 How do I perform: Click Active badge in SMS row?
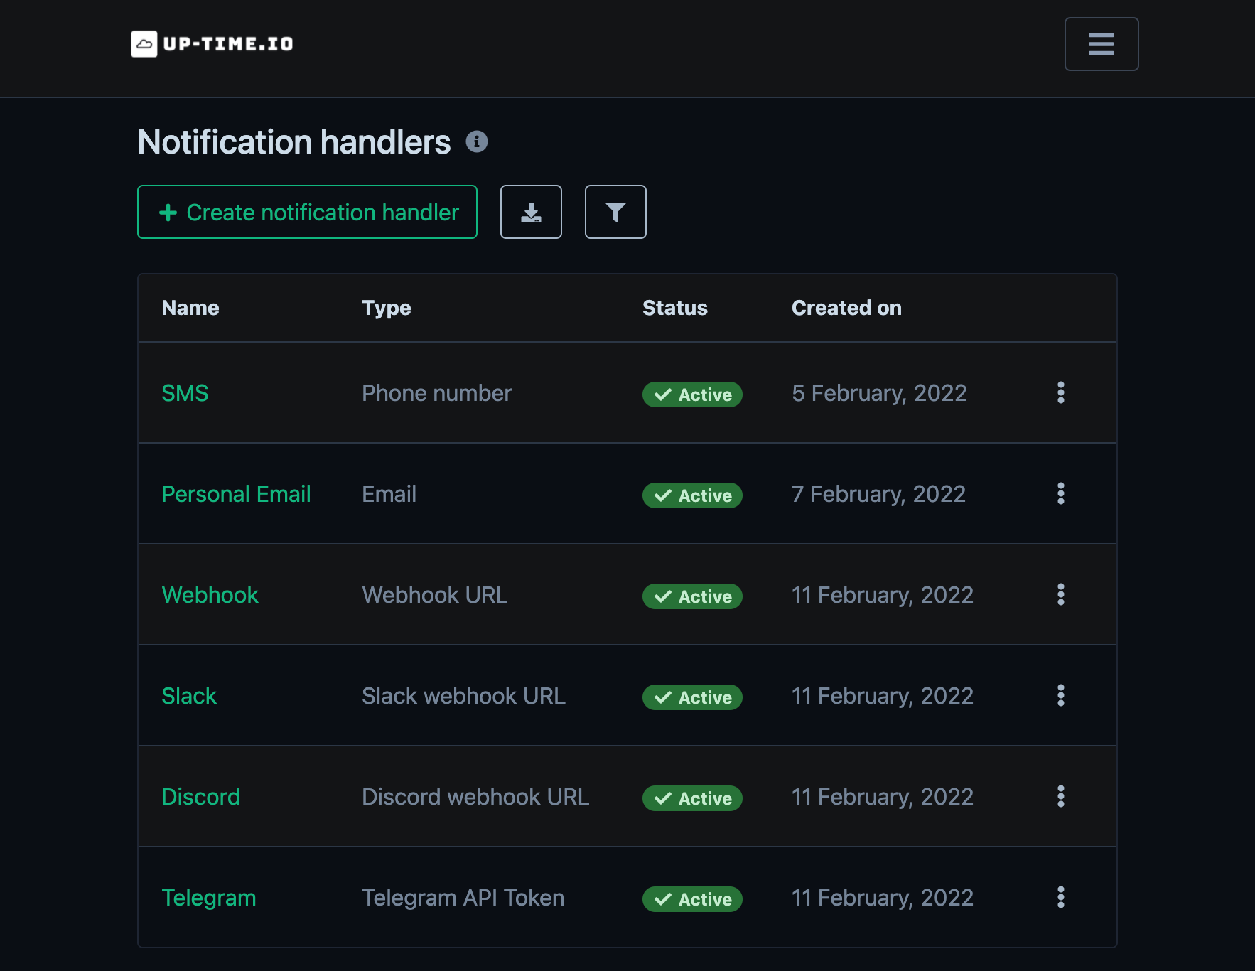[692, 395]
